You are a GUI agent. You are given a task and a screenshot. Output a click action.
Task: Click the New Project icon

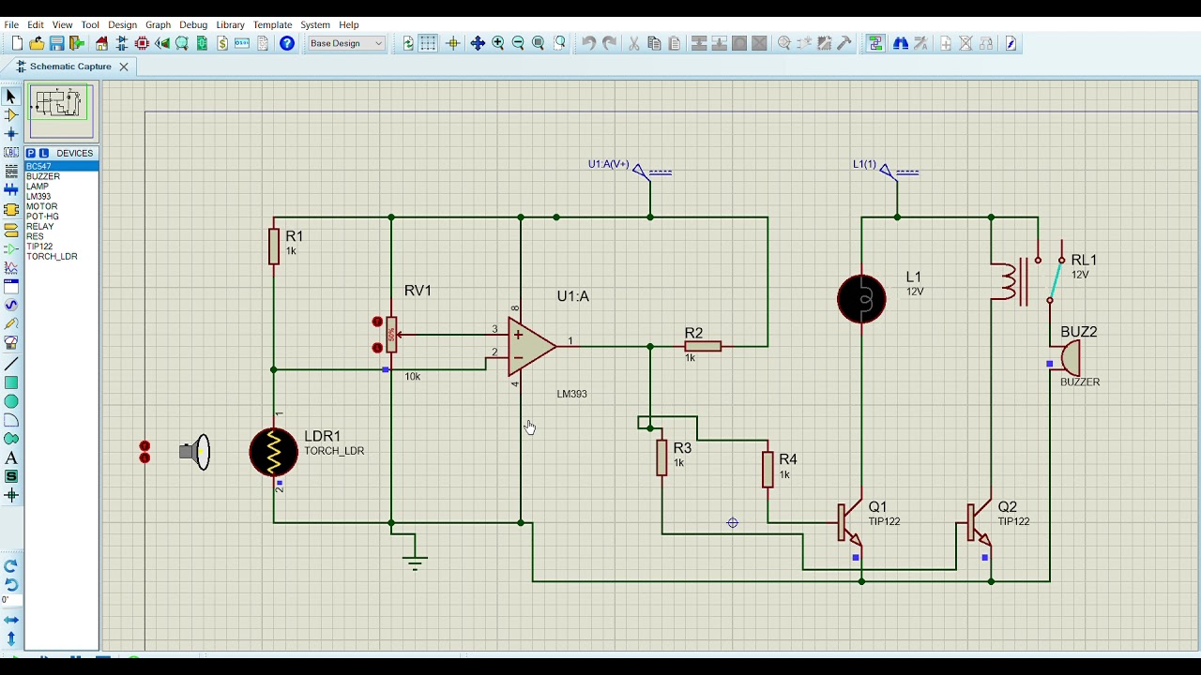click(17, 43)
